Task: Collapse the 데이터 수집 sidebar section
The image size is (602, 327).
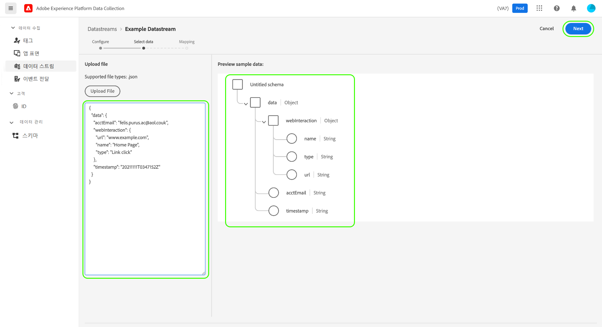Action: click(x=13, y=28)
